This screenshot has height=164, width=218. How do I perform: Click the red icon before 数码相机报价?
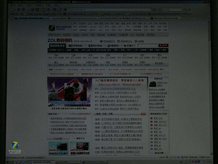(x=101, y=41)
